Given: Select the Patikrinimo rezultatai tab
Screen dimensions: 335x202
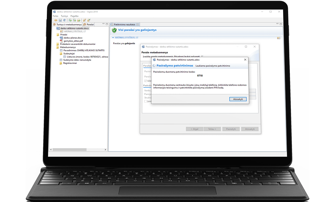Looking at the screenshot, I should [x=124, y=25].
